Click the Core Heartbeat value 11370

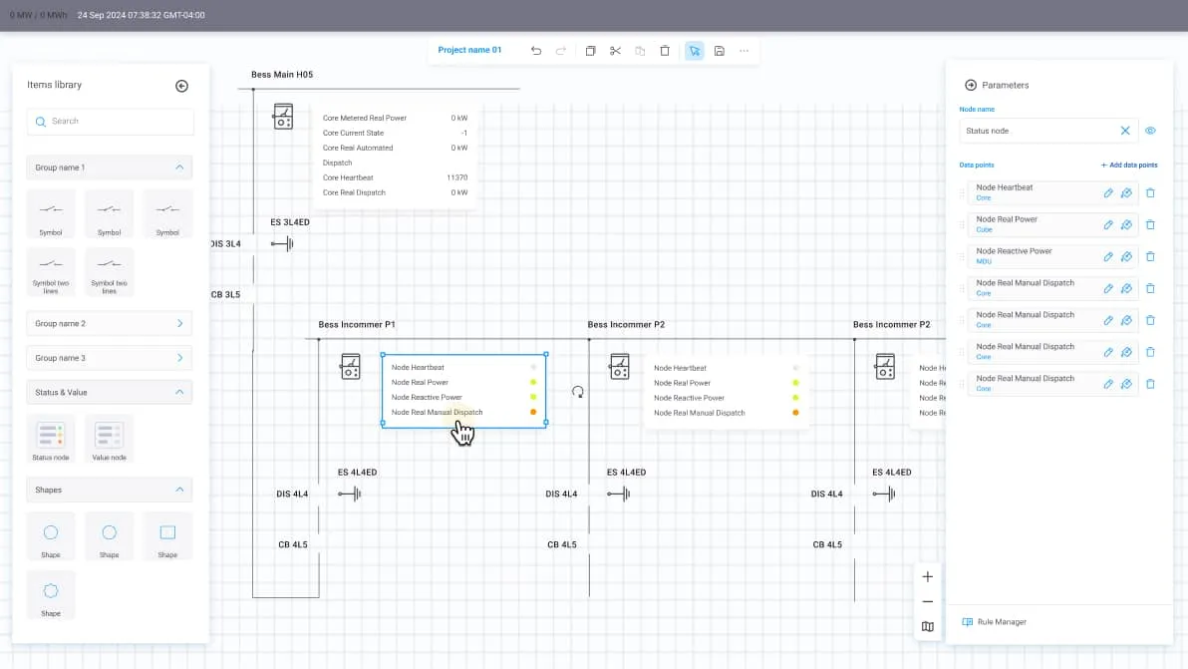[x=456, y=178]
